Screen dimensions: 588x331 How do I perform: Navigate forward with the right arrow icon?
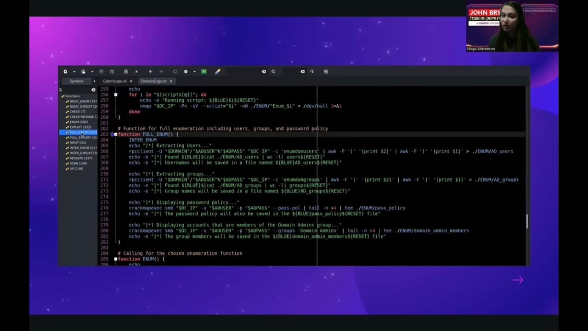(161, 72)
